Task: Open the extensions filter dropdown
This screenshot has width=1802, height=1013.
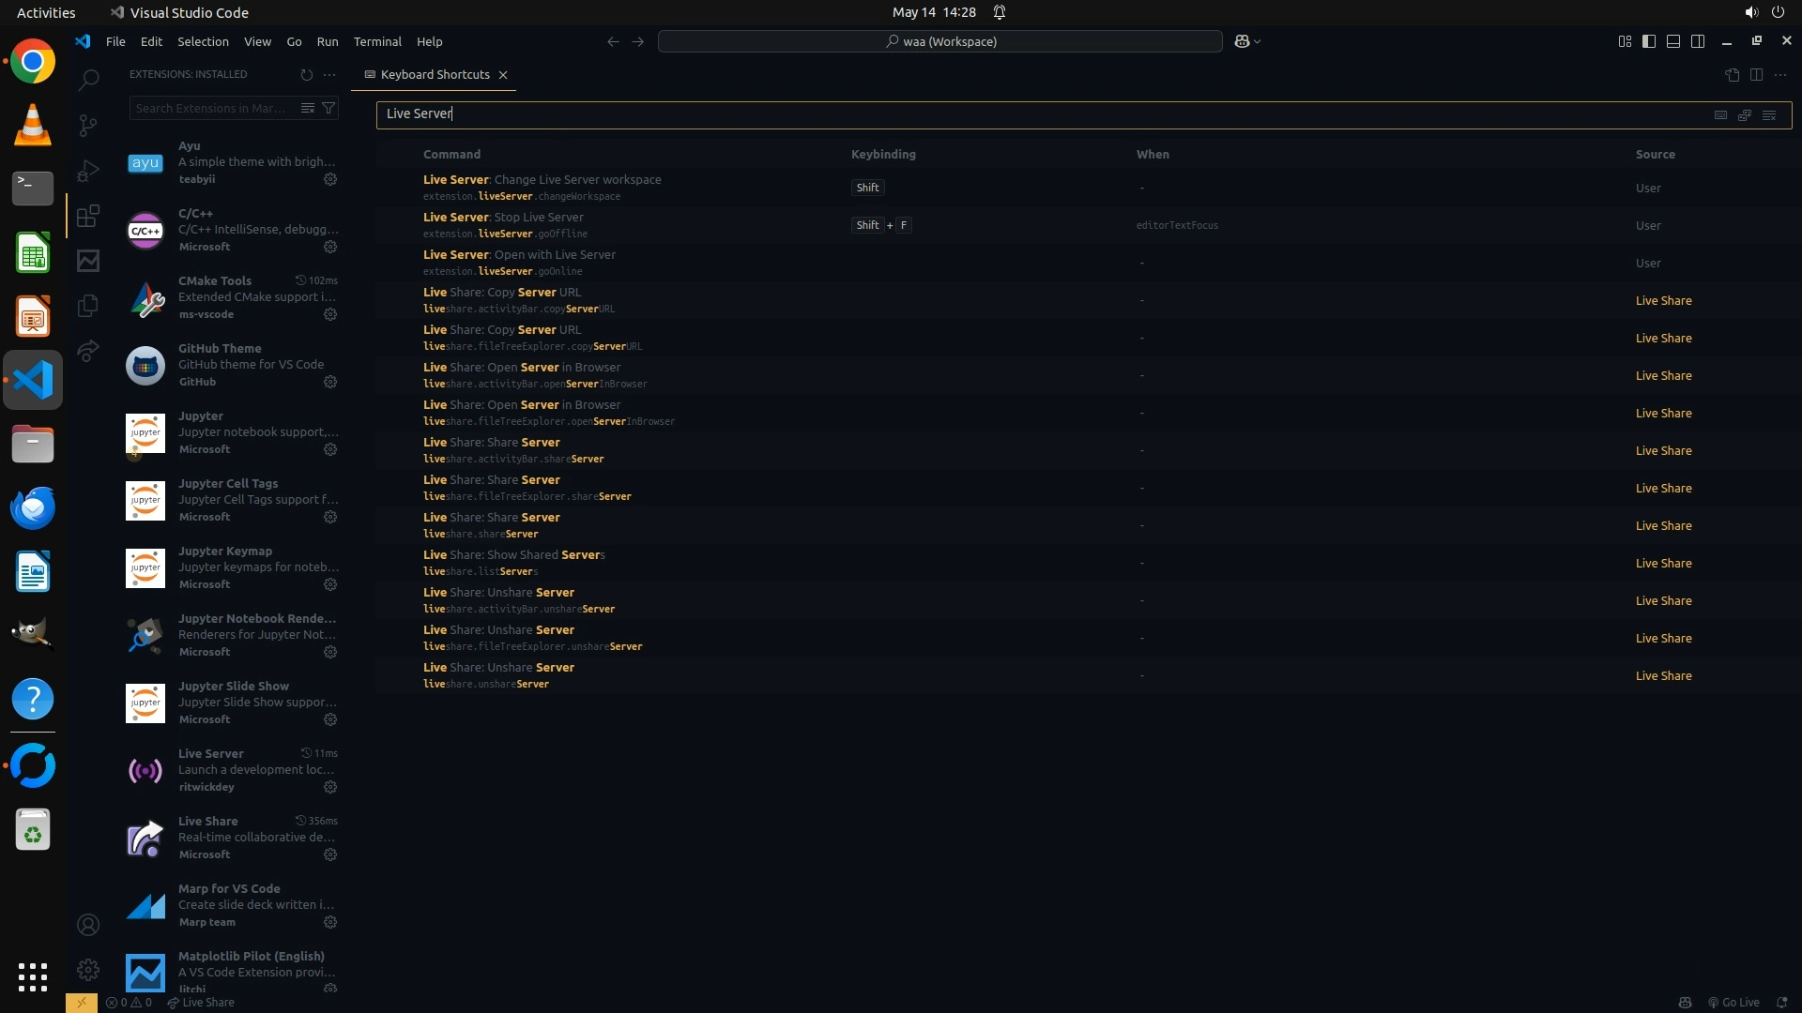Action: pyautogui.click(x=328, y=109)
